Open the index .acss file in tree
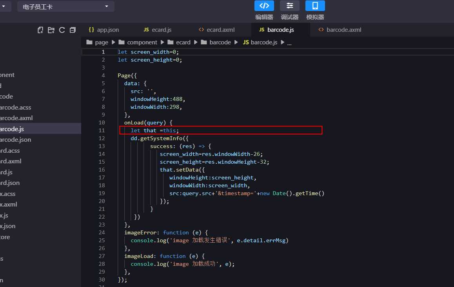 click(x=8, y=194)
